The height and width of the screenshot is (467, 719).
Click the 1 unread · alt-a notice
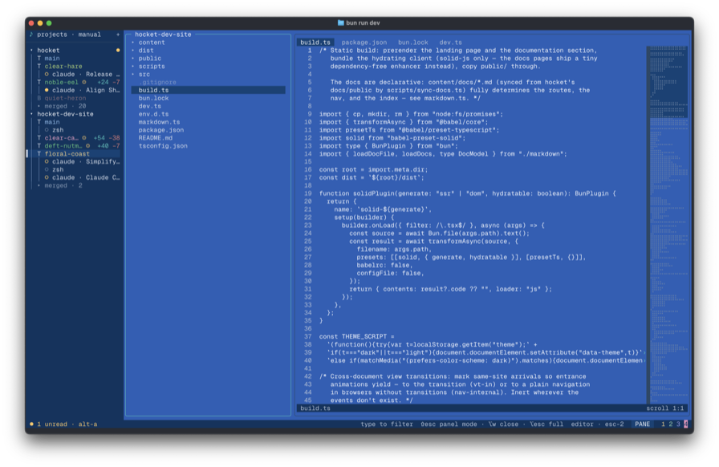(x=63, y=424)
